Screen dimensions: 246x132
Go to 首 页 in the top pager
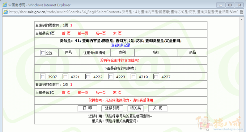tap(66, 33)
